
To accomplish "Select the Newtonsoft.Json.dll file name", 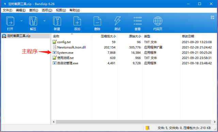I will (72, 47).
